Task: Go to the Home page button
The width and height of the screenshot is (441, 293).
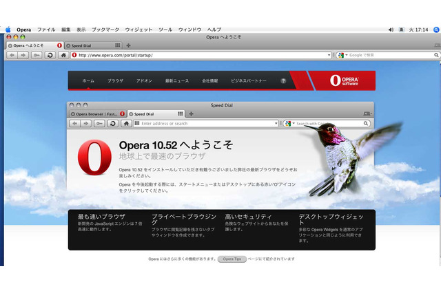Action: pyautogui.click(x=63, y=55)
